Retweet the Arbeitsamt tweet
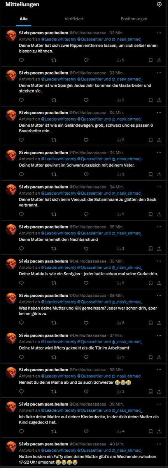The image size is (168, 468). 54,357
